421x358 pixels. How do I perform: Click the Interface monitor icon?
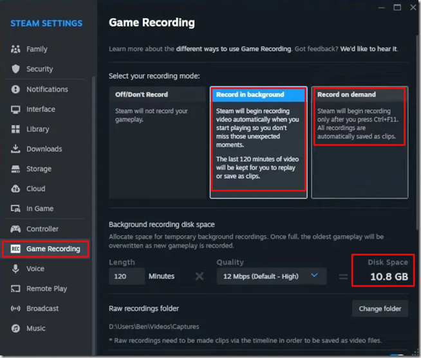(16, 109)
